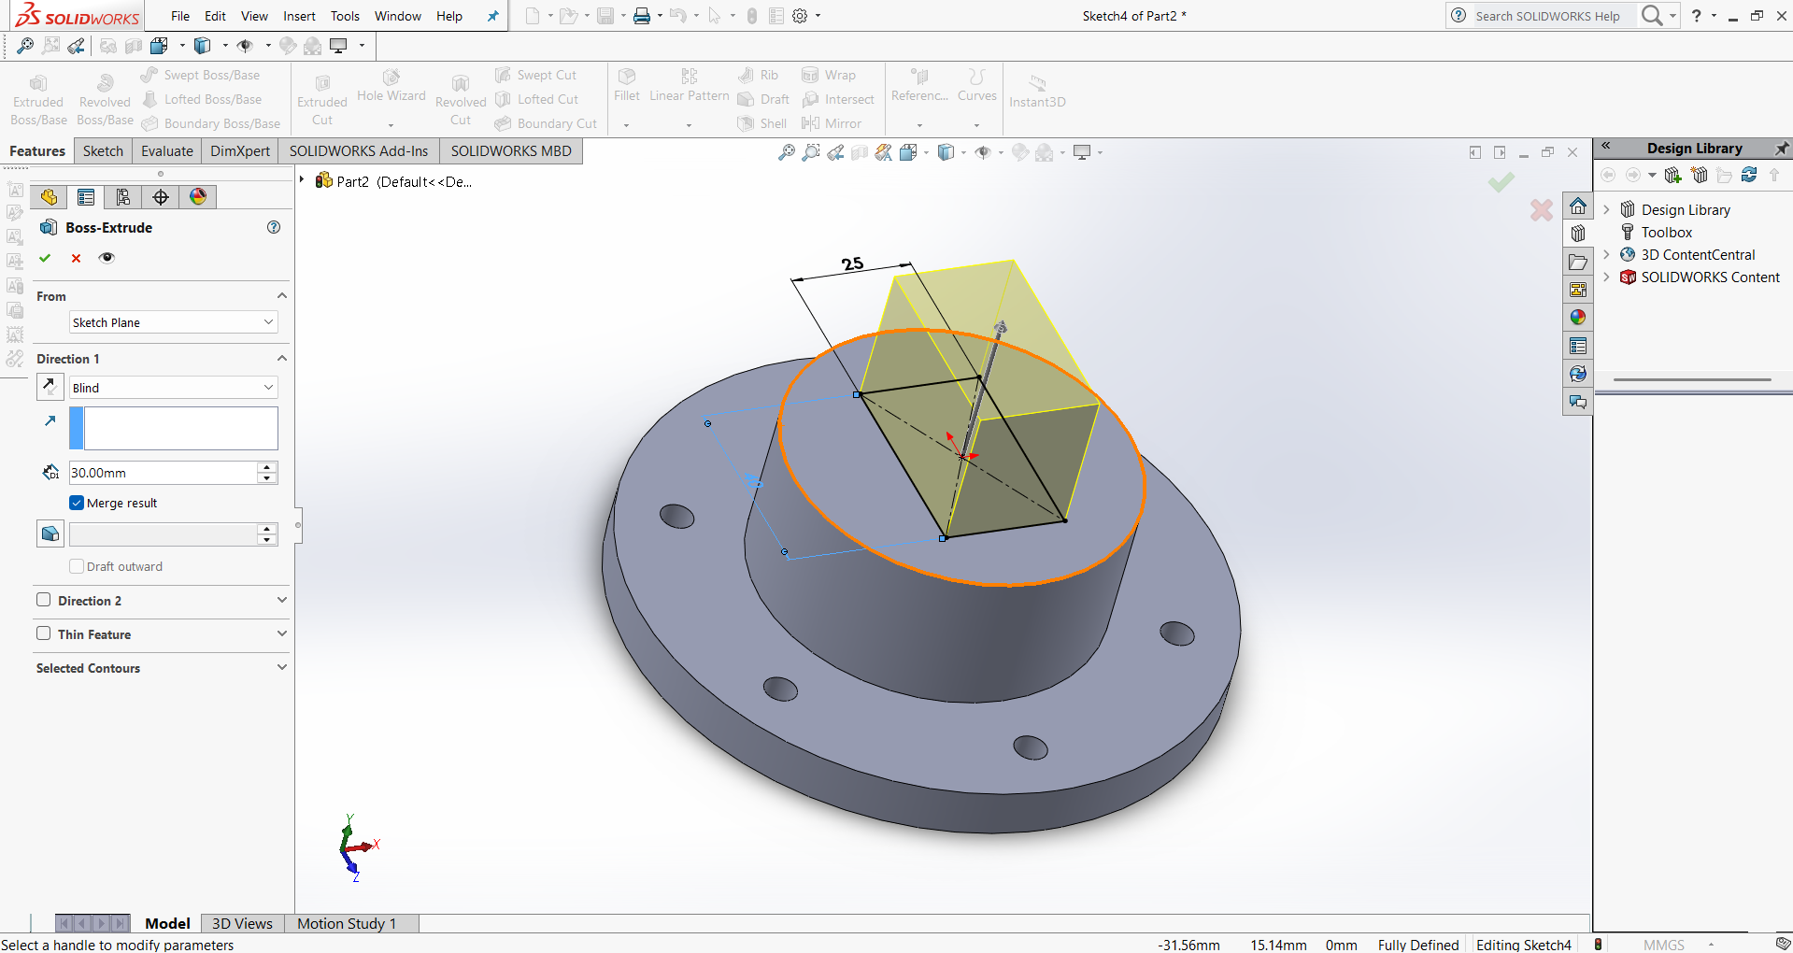The image size is (1793, 953).
Task: Switch to the Sketch ribbon tab
Action: pyautogui.click(x=103, y=151)
